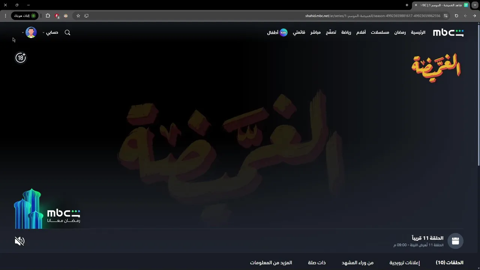Open a new browser tab with plus
The image size is (480, 270).
point(407,5)
